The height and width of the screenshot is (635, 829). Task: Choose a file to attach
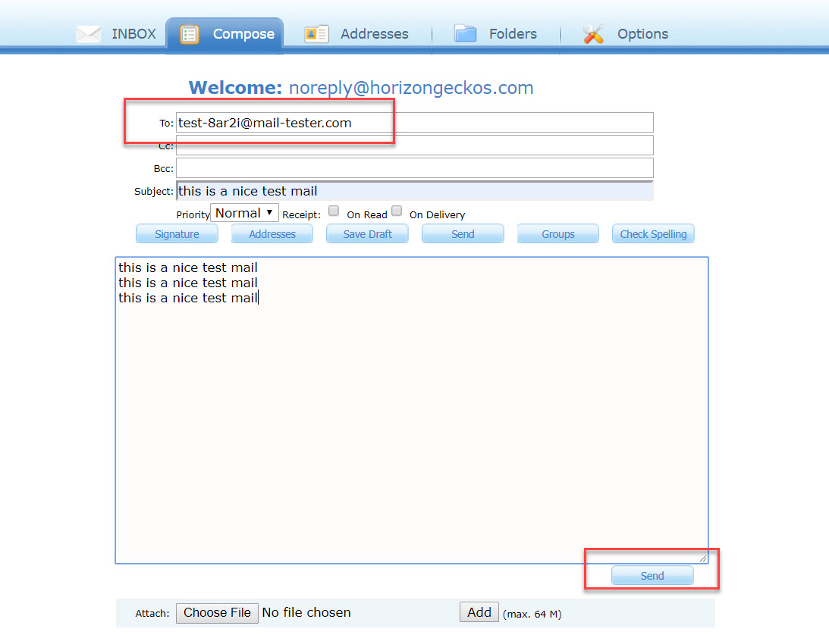pos(217,612)
